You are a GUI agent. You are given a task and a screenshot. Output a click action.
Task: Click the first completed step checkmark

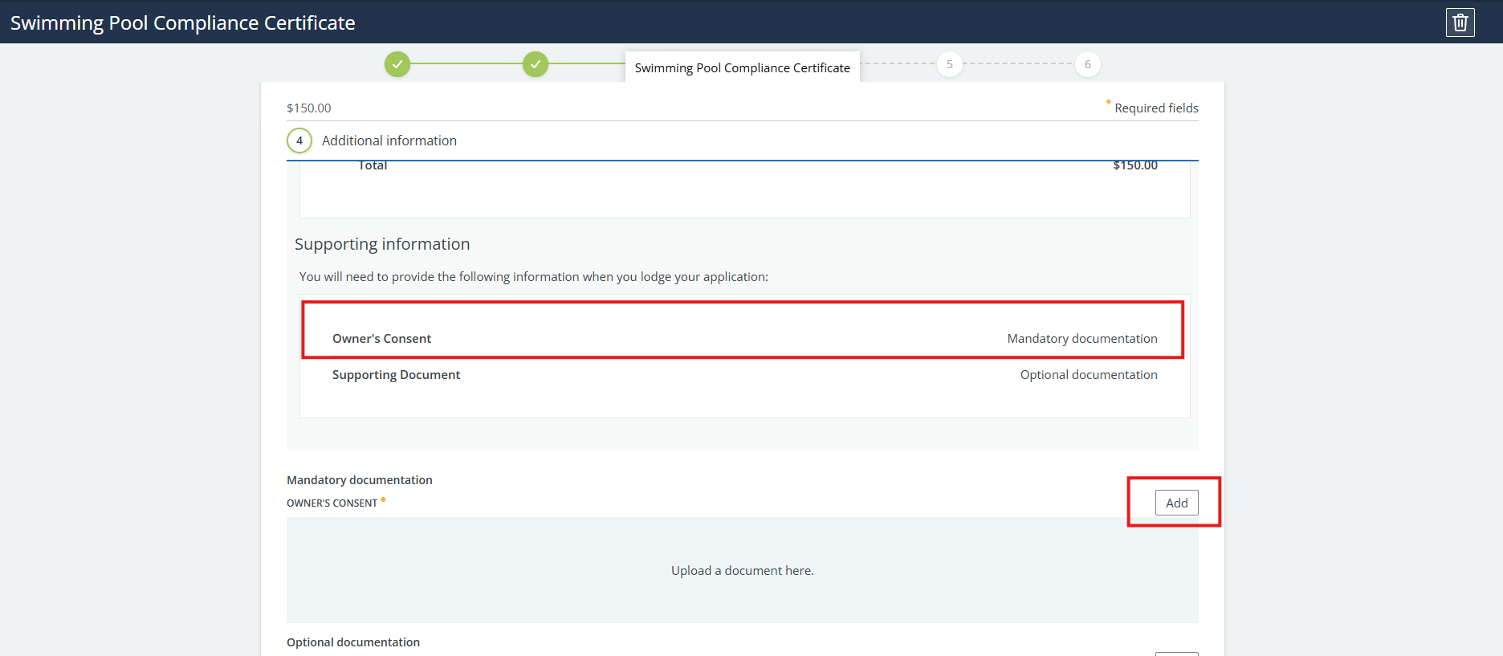tap(397, 64)
